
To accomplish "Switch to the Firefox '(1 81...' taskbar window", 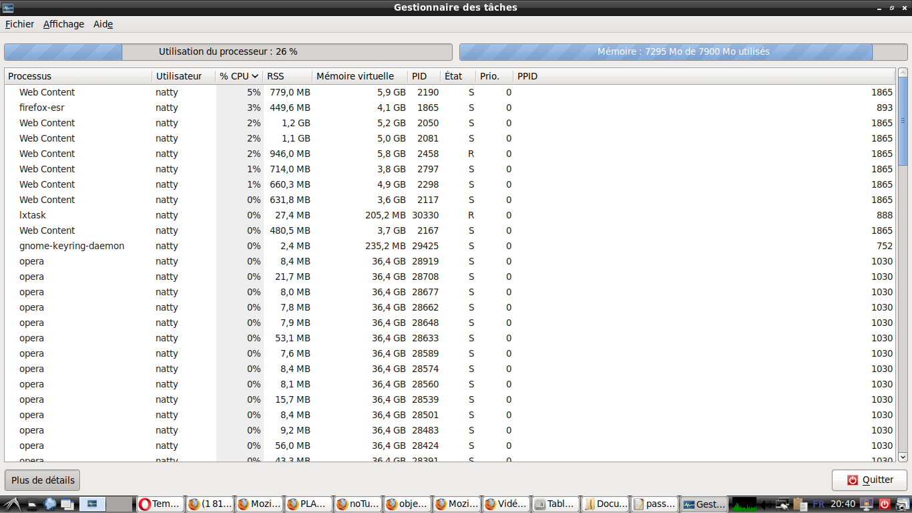I will point(210,504).
